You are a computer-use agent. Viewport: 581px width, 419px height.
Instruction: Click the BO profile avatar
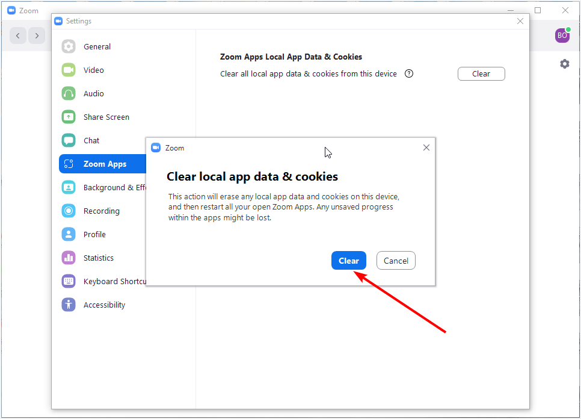pyautogui.click(x=562, y=36)
